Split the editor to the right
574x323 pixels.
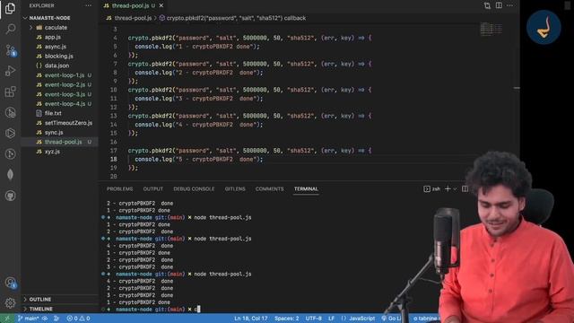[x=499, y=5]
